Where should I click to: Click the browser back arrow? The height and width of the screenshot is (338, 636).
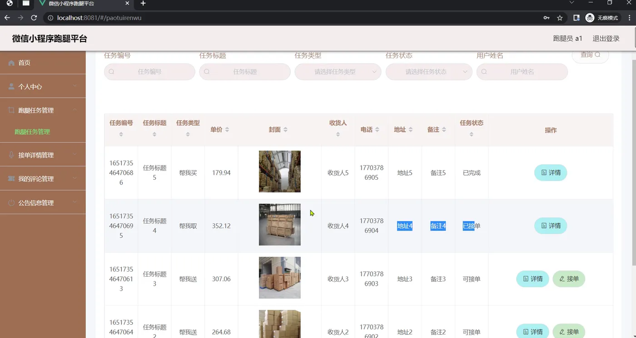[7, 18]
